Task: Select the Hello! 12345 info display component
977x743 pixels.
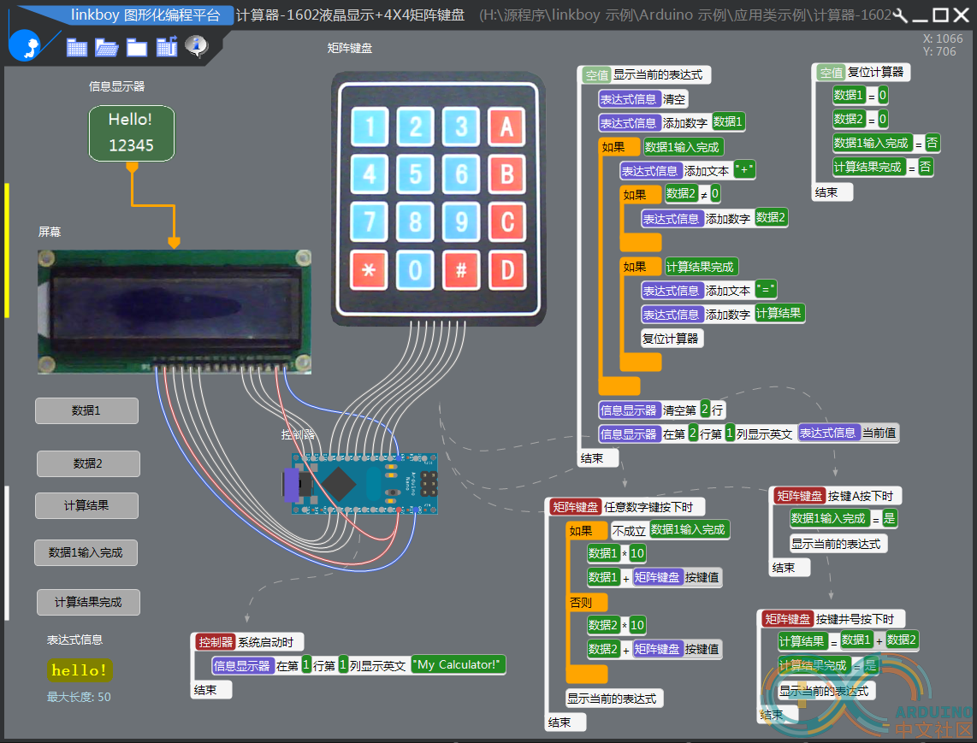Action: pyautogui.click(x=132, y=133)
